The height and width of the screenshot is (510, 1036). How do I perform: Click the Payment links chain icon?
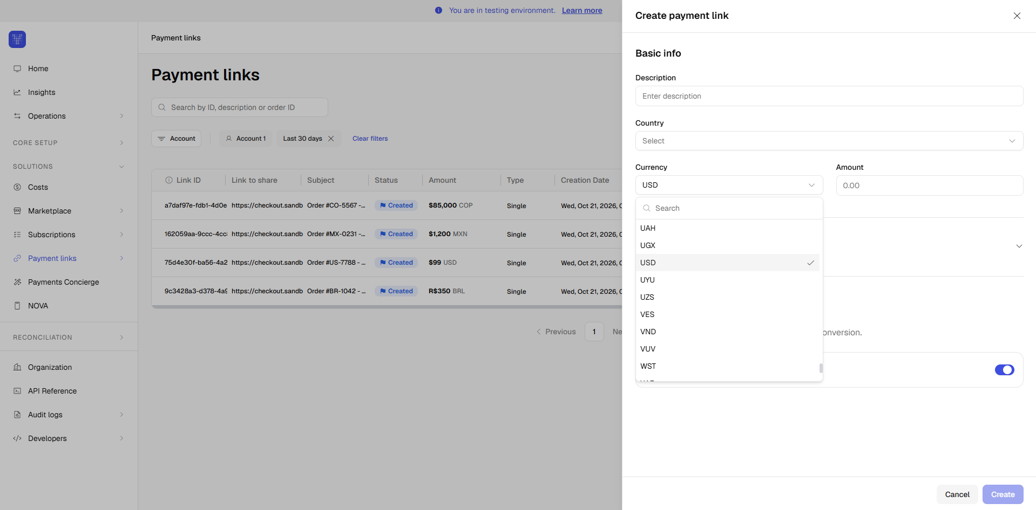click(17, 258)
